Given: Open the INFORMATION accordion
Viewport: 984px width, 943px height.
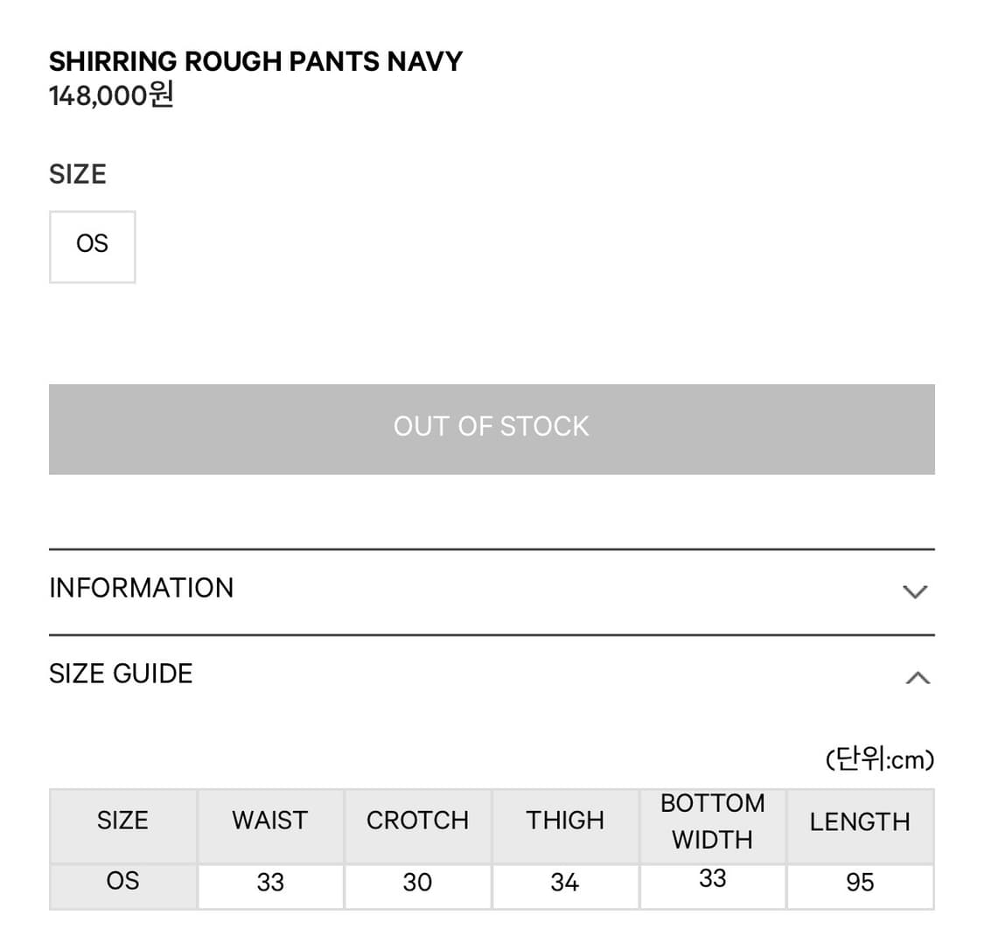Looking at the screenshot, I should coord(140,588).
